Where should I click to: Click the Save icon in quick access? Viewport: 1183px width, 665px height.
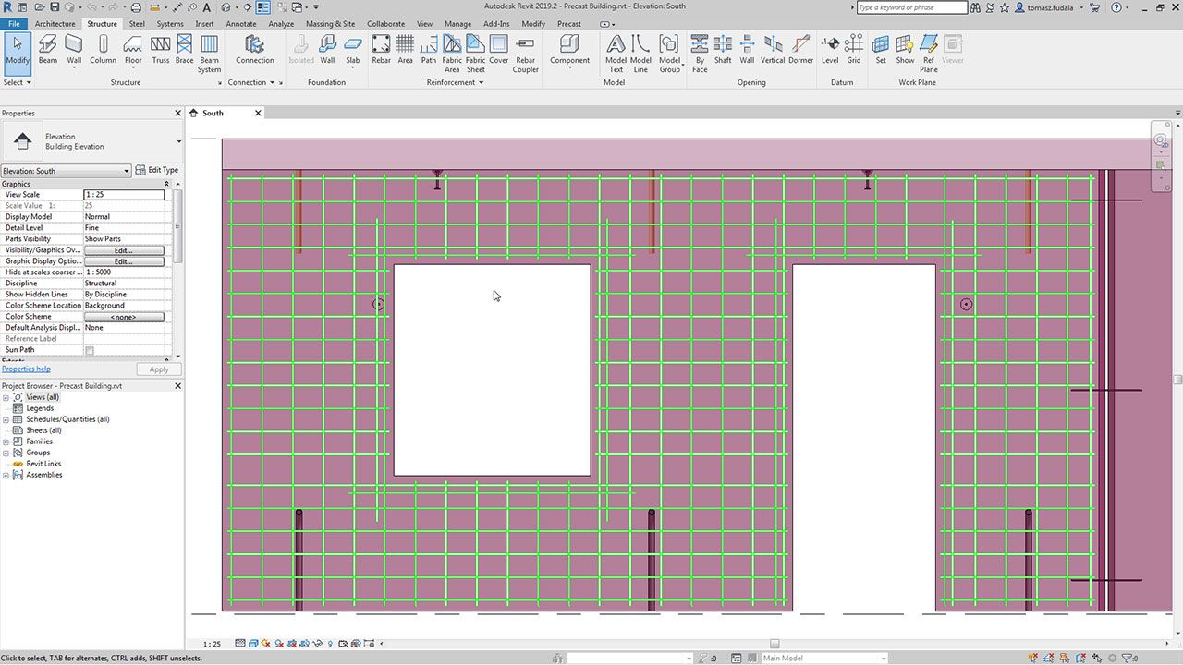click(55, 7)
